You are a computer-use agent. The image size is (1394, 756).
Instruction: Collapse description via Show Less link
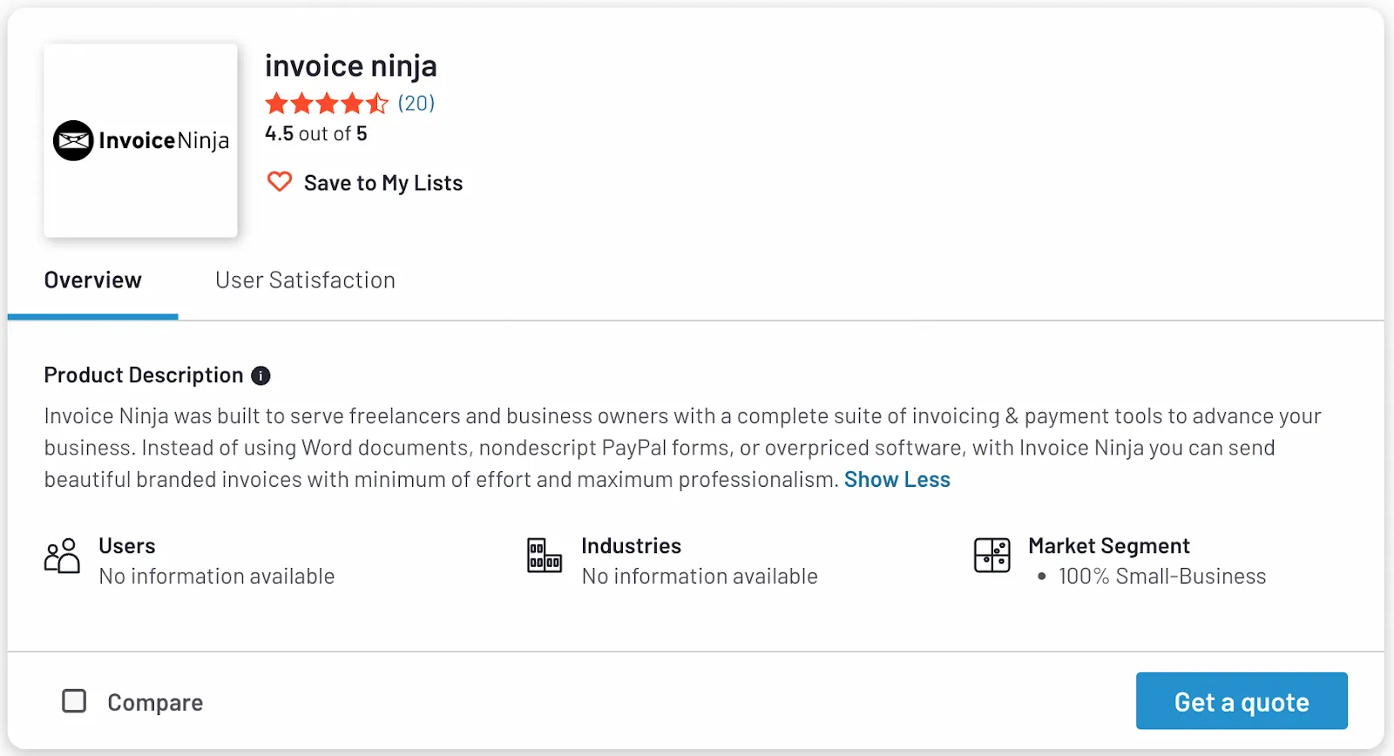click(x=896, y=479)
